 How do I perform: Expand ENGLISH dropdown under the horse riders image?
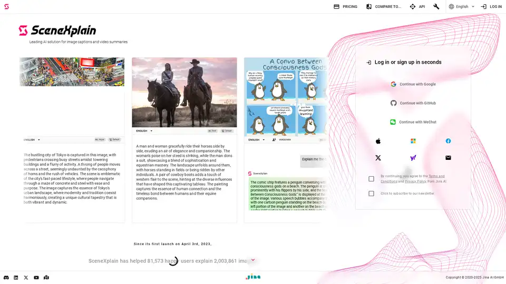tap(144, 131)
